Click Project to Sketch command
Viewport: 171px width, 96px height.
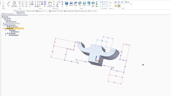pos(30,11)
